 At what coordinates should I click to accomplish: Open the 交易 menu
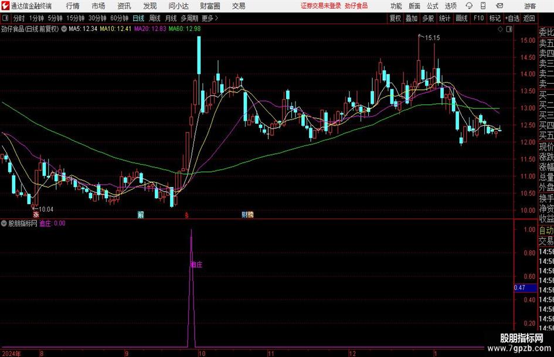[x=239, y=6]
